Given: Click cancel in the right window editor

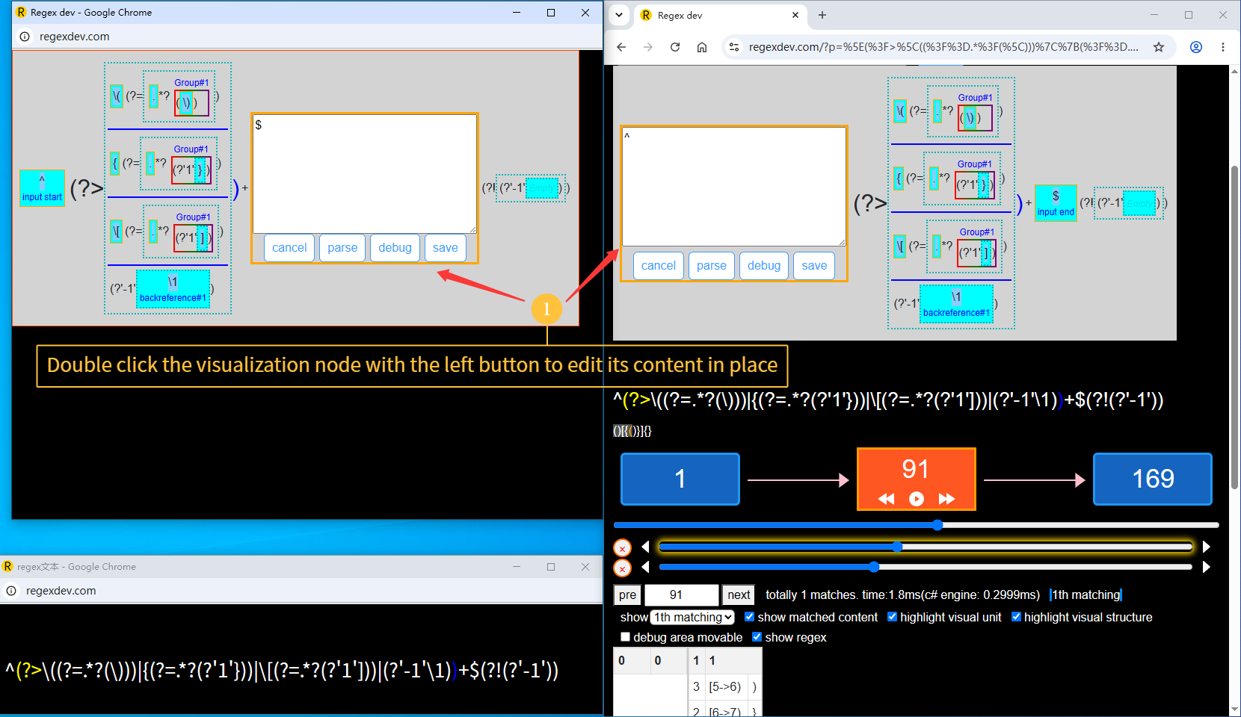Looking at the screenshot, I should [659, 266].
